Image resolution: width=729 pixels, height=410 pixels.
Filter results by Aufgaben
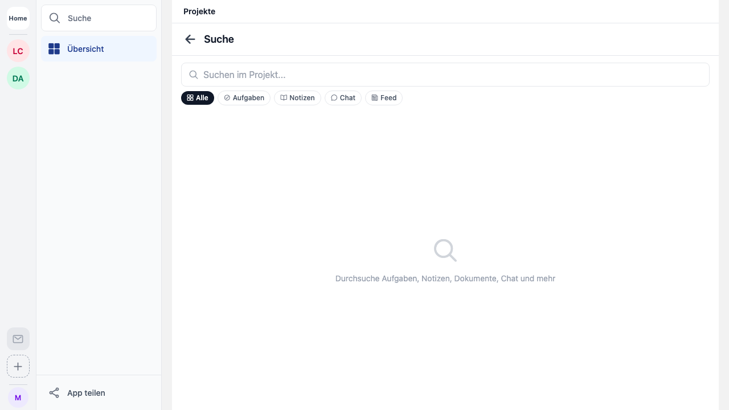[244, 98]
